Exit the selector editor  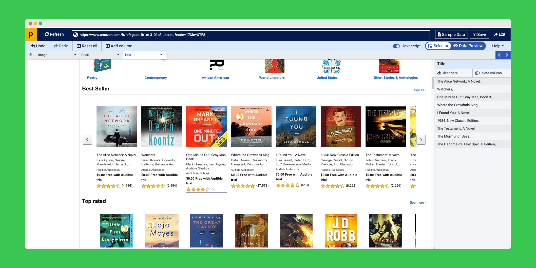click(499, 34)
